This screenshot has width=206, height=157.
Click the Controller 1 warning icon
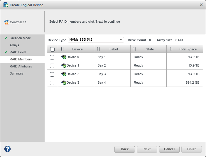[6, 22]
